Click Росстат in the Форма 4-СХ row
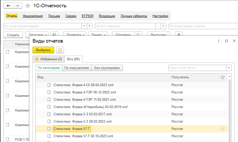 177,85
